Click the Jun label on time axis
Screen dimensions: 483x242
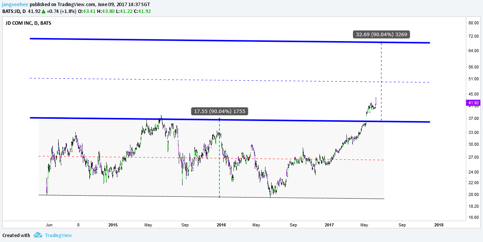tap(49, 225)
